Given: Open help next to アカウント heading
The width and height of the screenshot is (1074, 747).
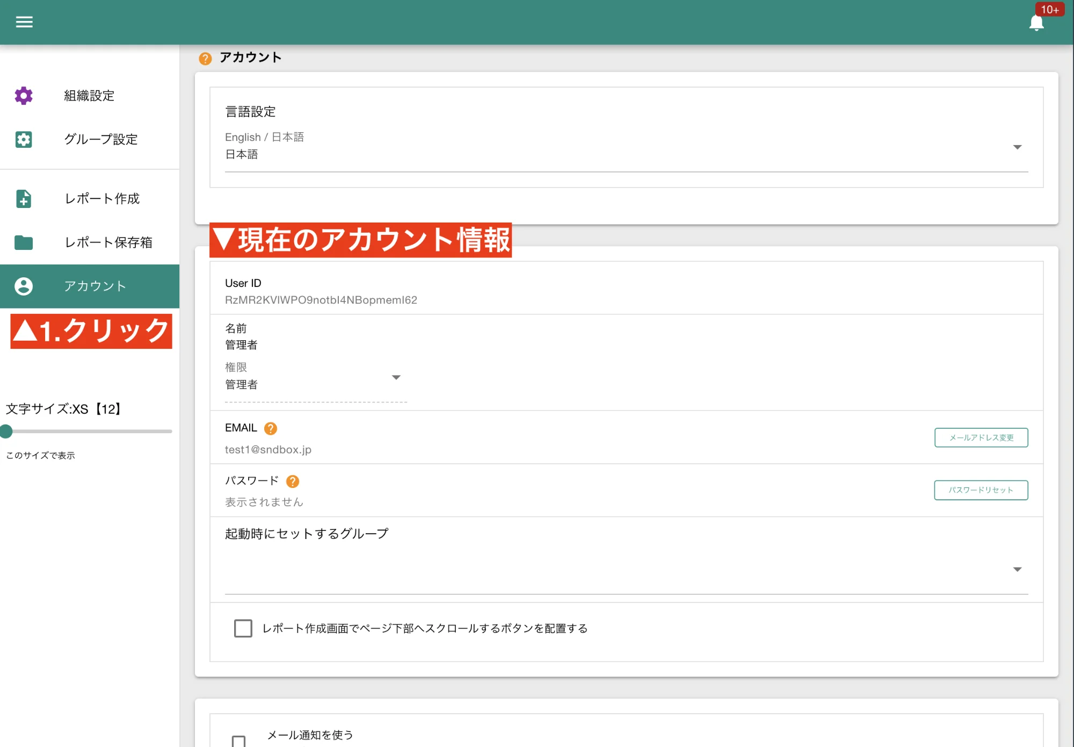Looking at the screenshot, I should 205,58.
